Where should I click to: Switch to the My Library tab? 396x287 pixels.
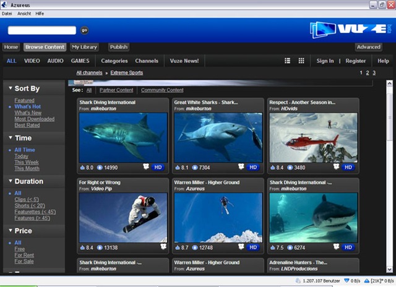[84, 47]
